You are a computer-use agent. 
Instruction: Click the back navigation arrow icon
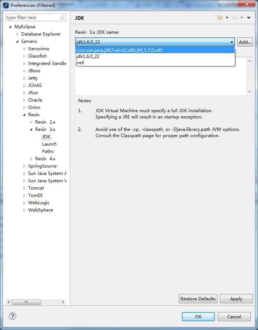pyautogui.click(x=220, y=18)
